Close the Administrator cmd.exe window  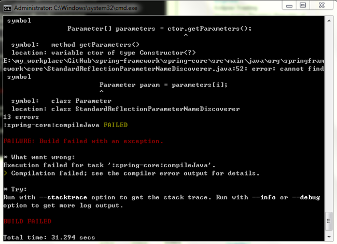tap(322, 5)
